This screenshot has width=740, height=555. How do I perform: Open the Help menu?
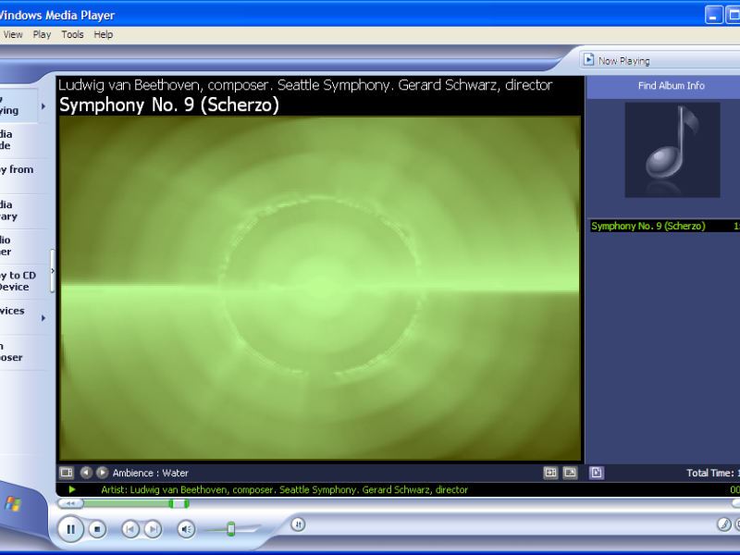click(x=103, y=34)
